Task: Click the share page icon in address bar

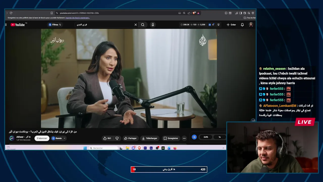Action: 189,13
